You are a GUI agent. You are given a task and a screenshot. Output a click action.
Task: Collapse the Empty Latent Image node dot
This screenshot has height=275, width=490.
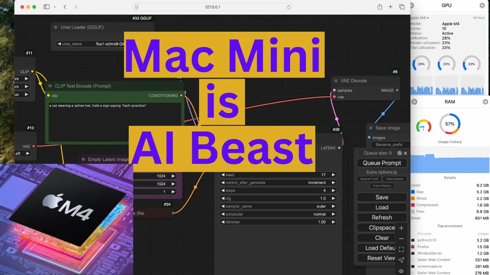pyautogui.click(x=83, y=159)
